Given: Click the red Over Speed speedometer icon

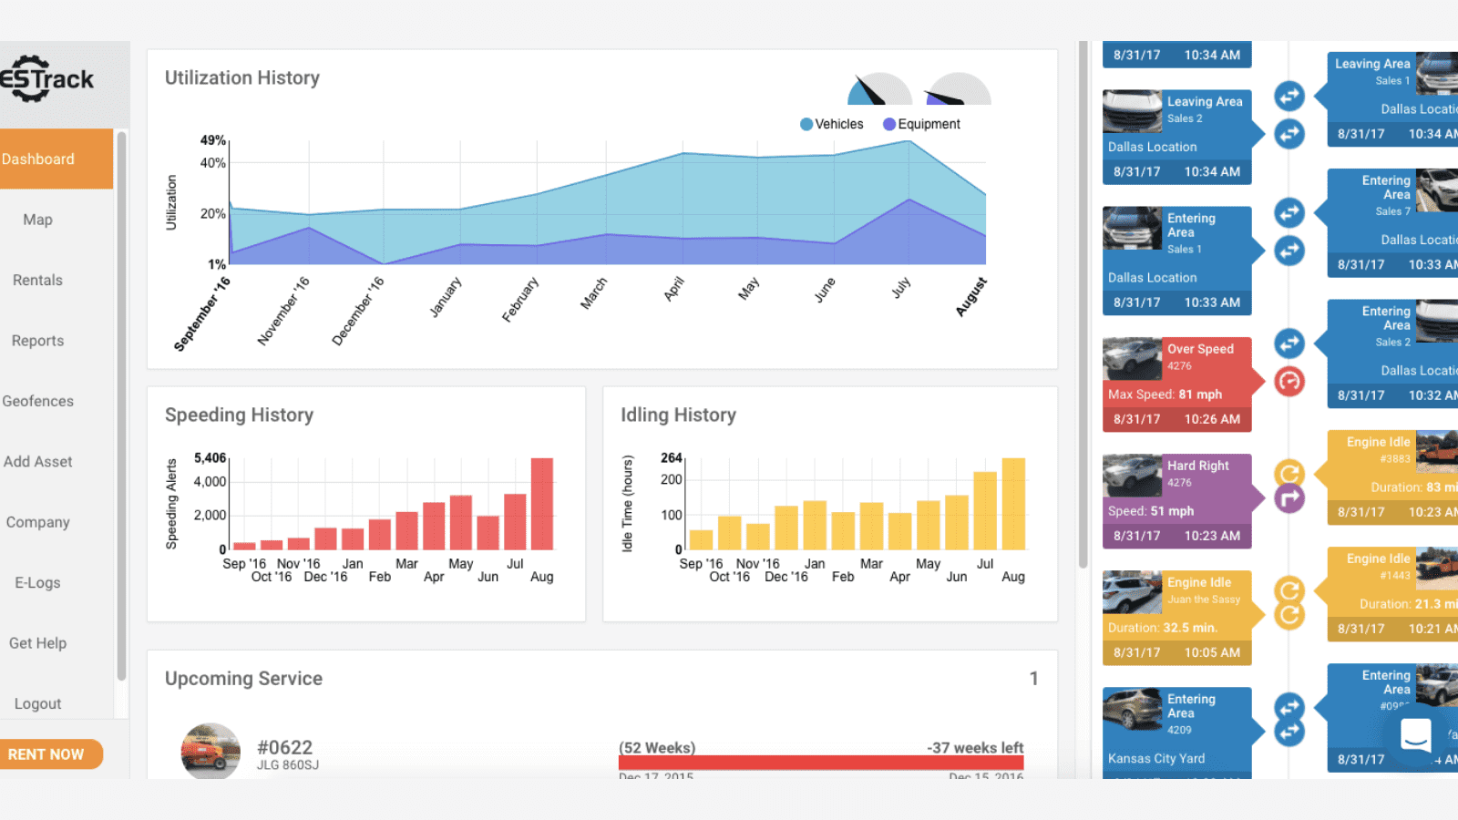Looking at the screenshot, I should (1289, 381).
